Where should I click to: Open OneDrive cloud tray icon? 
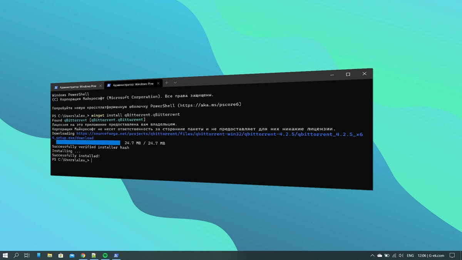click(x=380, y=255)
